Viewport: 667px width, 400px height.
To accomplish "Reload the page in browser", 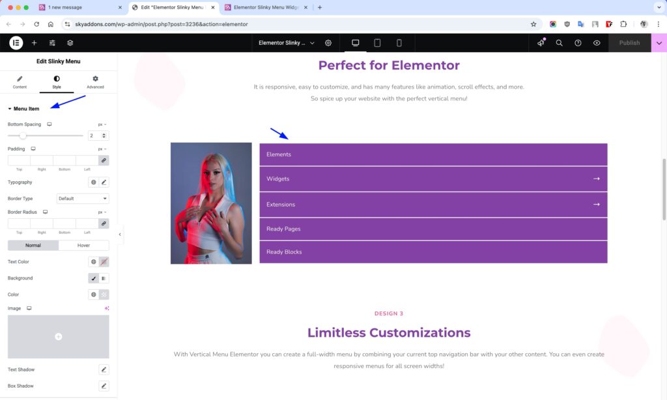I will click(36, 24).
